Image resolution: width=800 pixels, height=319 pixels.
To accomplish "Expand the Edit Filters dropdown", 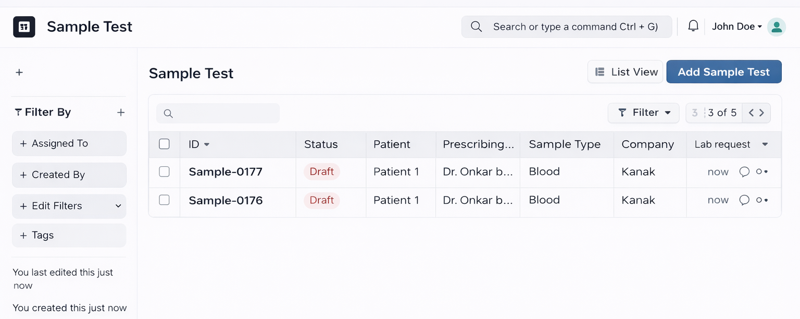I will [69, 206].
